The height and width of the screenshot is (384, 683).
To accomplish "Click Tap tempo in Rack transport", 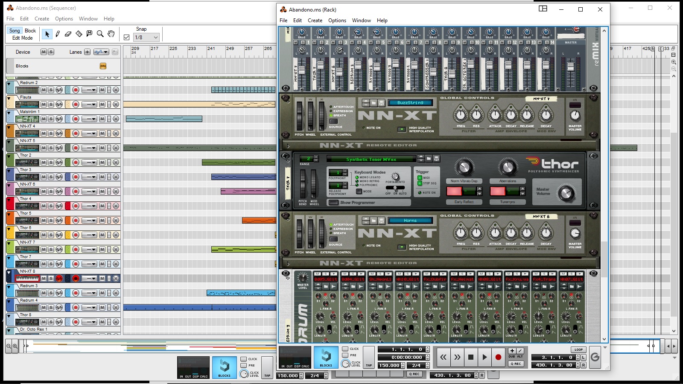I will (369, 357).
